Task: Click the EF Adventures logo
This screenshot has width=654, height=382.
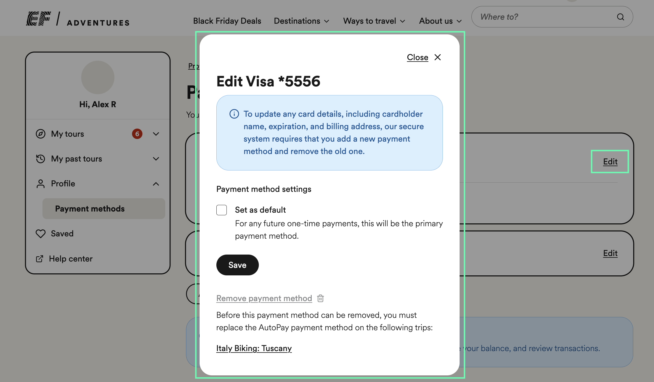Action: [78, 19]
